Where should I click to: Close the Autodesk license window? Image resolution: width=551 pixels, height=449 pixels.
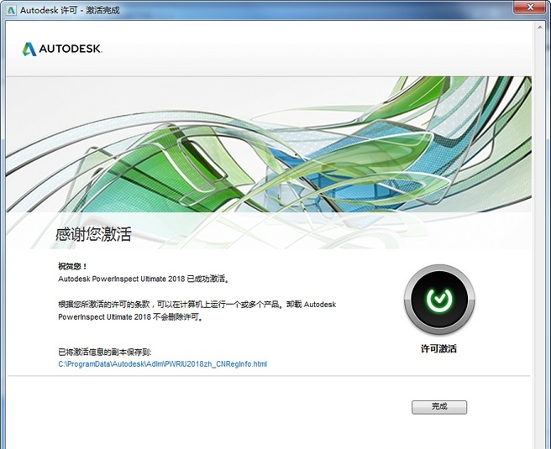click(x=531, y=7)
